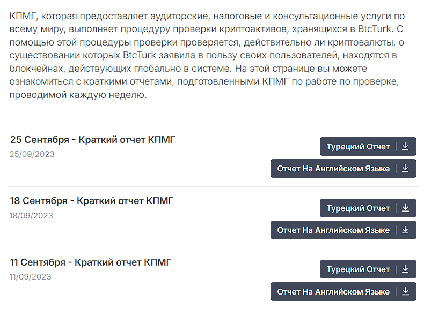This screenshot has height=309, width=424.
Task: Click the dashed divider below the intro text
Action: [x=214, y=115]
